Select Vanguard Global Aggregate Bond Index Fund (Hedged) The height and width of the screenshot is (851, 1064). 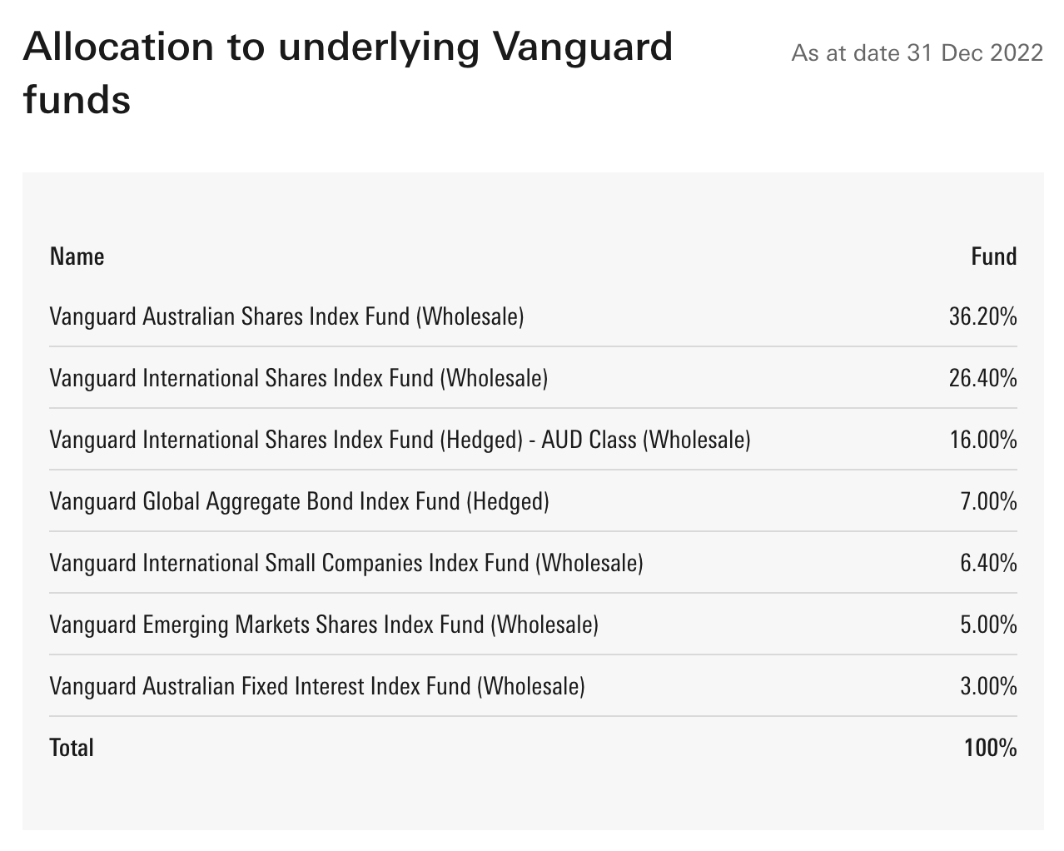click(300, 501)
